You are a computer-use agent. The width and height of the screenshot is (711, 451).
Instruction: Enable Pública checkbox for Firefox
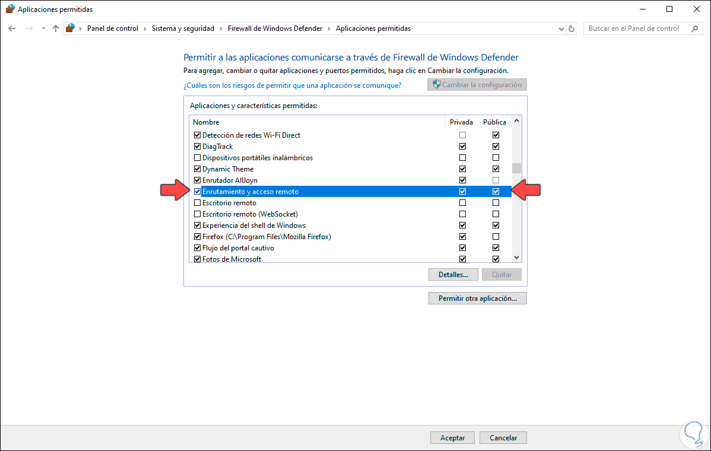coord(496,237)
